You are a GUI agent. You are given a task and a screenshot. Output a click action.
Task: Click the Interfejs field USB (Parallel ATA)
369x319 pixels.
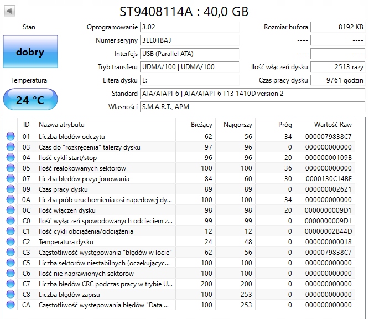pos(190,54)
